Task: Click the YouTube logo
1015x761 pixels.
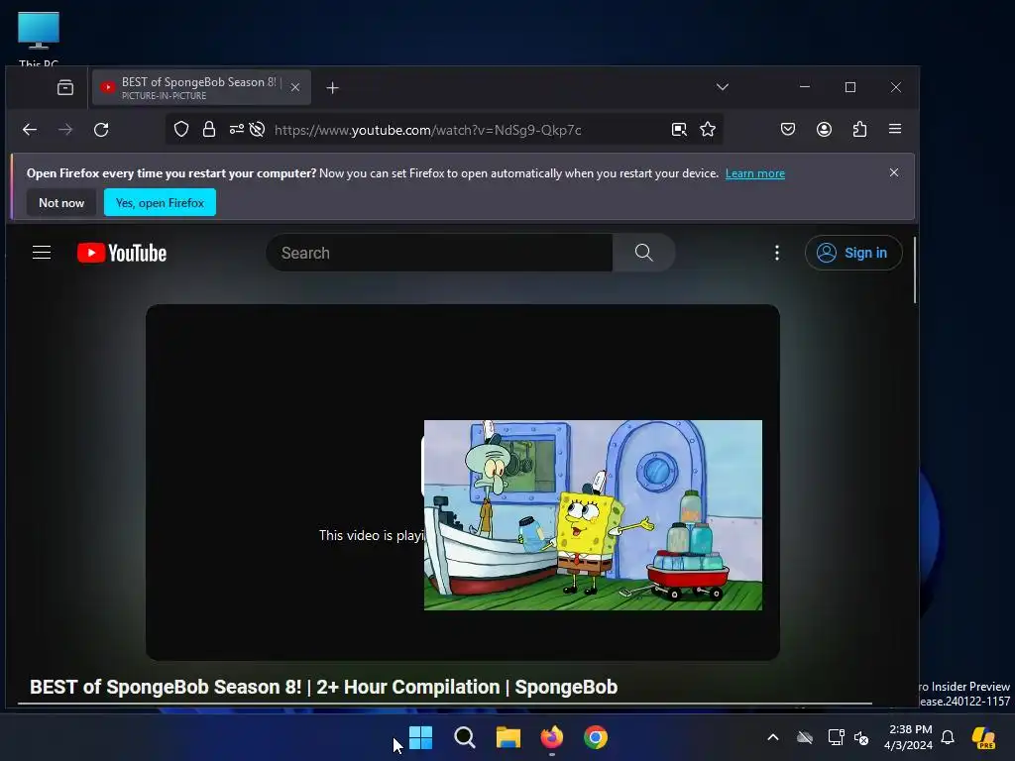Action: tap(122, 253)
